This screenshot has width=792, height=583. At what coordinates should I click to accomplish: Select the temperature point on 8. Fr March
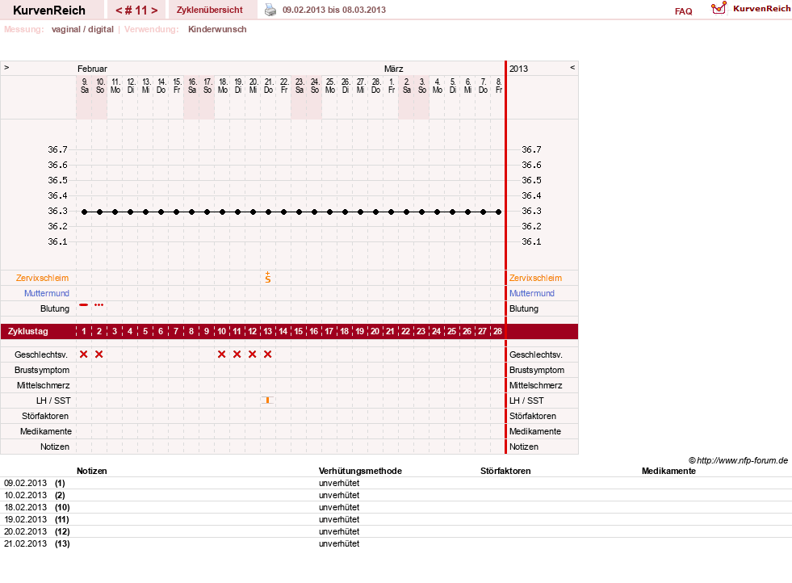click(x=499, y=212)
